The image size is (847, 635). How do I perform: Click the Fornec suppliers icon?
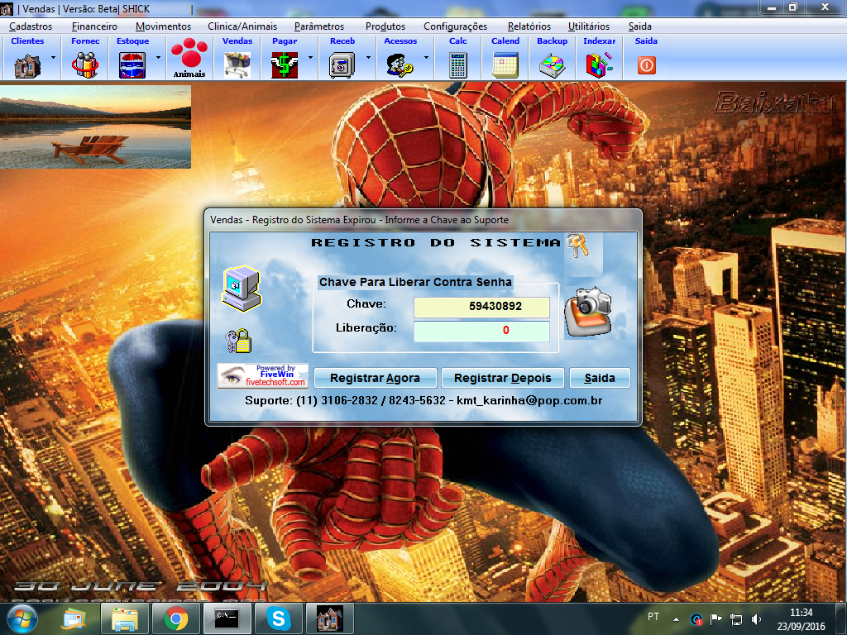[x=85, y=64]
